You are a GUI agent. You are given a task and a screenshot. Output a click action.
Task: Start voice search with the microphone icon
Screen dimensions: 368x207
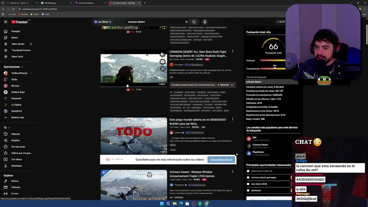205,22
